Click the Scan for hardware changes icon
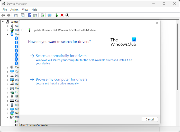 pos(49,15)
